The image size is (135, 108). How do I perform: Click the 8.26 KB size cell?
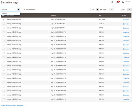coord(101,32)
